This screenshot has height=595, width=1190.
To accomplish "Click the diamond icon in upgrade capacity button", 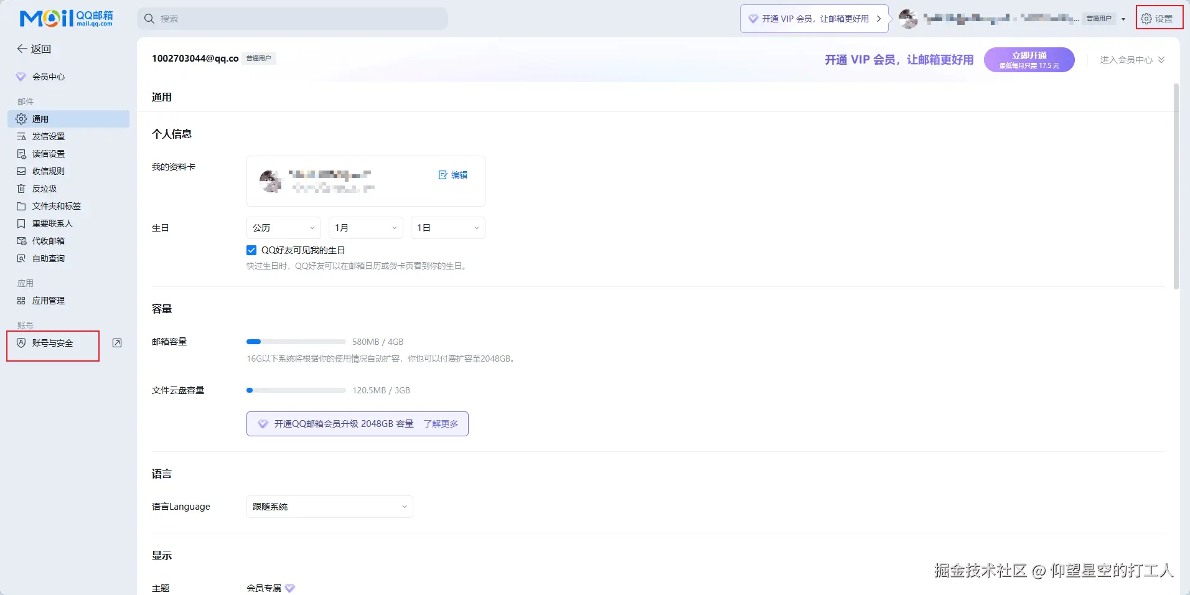I will pyautogui.click(x=263, y=424).
